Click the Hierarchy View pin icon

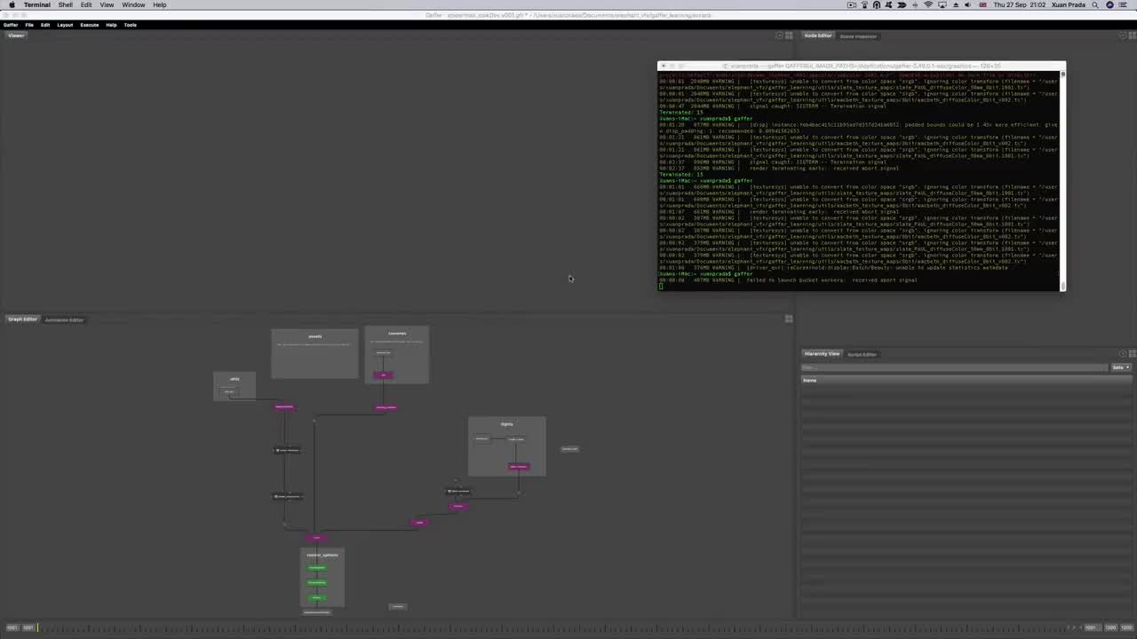point(1123,354)
